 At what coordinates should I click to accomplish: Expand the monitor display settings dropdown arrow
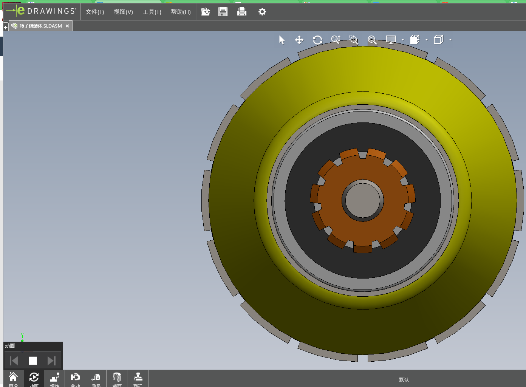click(403, 40)
